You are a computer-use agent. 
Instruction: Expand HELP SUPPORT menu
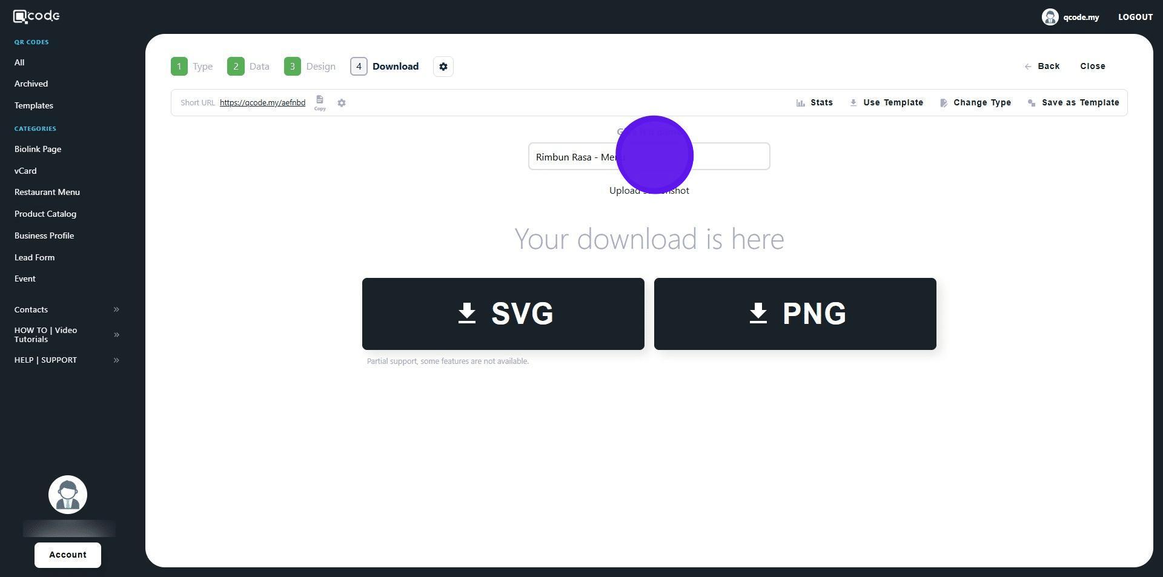[67, 360]
